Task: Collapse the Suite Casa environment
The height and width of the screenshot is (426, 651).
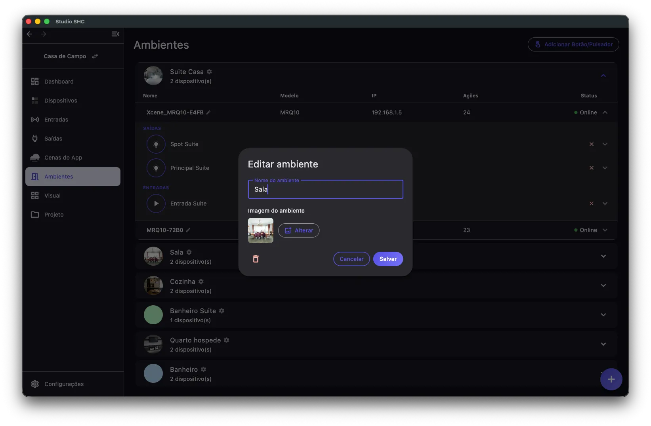Action: [x=603, y=76]
